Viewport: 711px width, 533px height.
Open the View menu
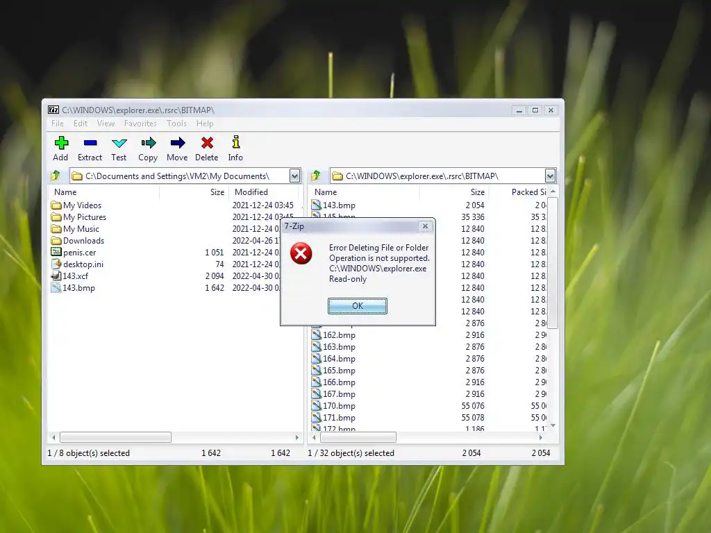pyautogui.click(x=106, y=124)
